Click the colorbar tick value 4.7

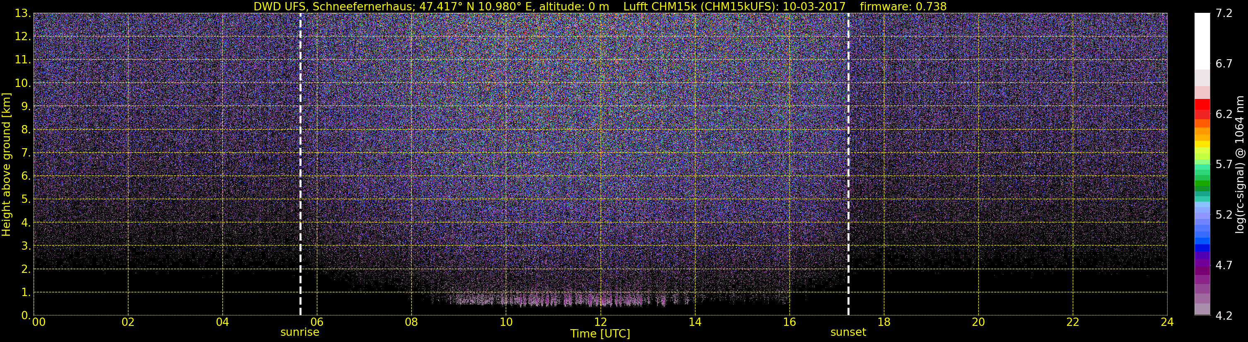coord(1224,265)
